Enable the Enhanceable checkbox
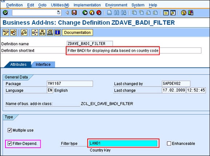 [169, 143]
